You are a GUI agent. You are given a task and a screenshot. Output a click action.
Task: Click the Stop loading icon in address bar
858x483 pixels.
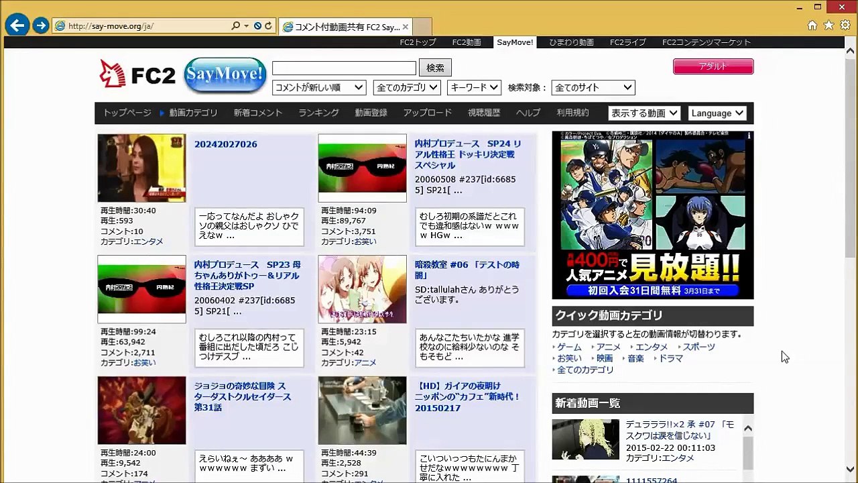[x=257, y=26]
